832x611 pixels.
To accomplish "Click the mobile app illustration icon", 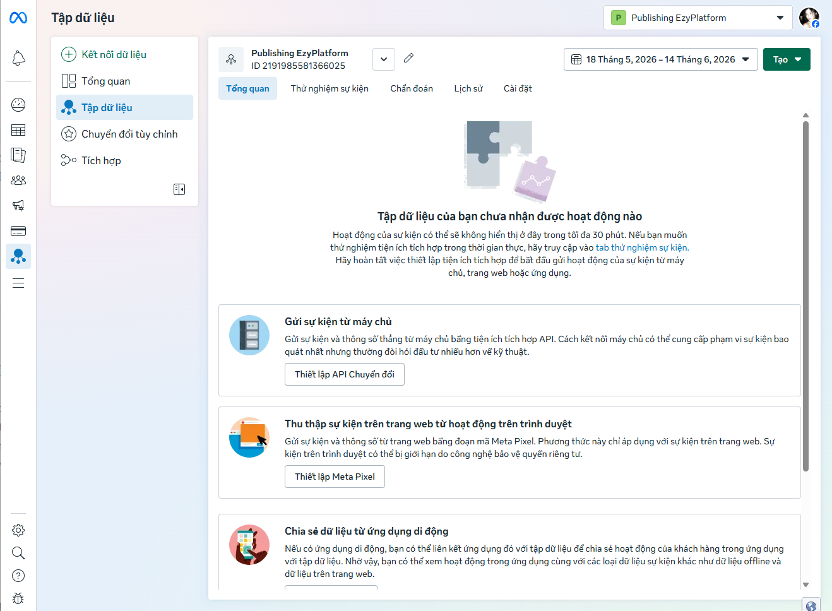I will pos(249,545).
